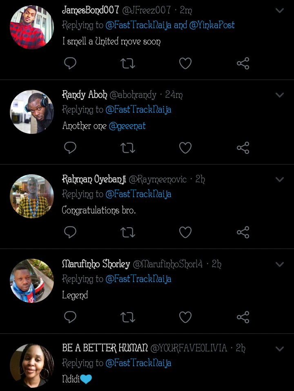294x391 pixels.
Task: Reply to Marufinho Shorley's Legend tweet
Action: click(70, 317)
